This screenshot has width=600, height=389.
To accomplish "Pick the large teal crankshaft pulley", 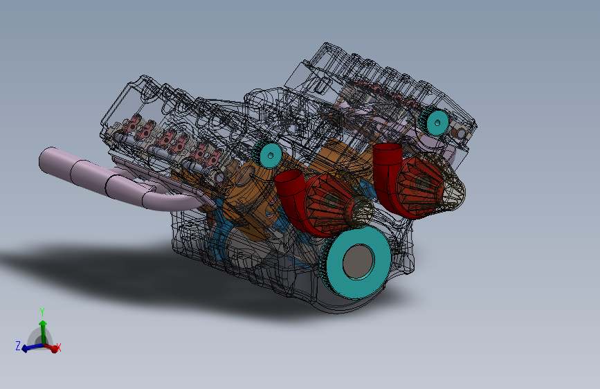I will point(356,262).
